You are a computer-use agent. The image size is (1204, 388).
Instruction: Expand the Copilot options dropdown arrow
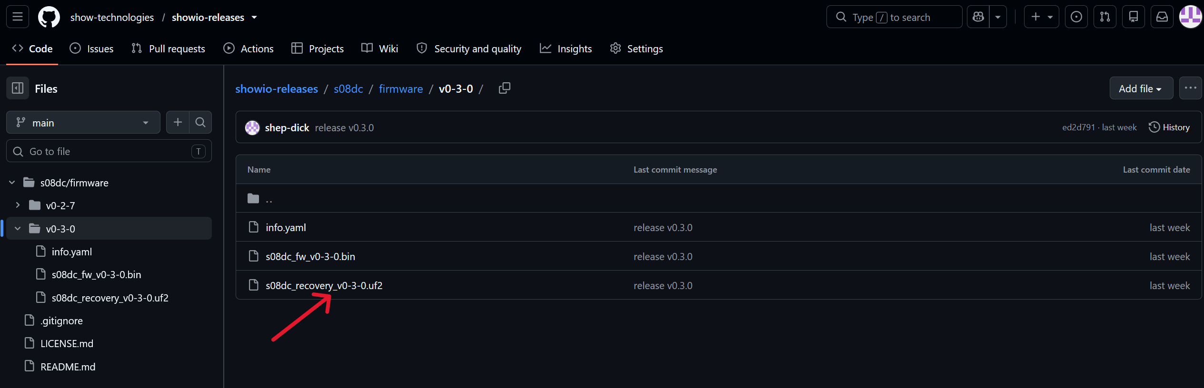click(x=998, y=17)
